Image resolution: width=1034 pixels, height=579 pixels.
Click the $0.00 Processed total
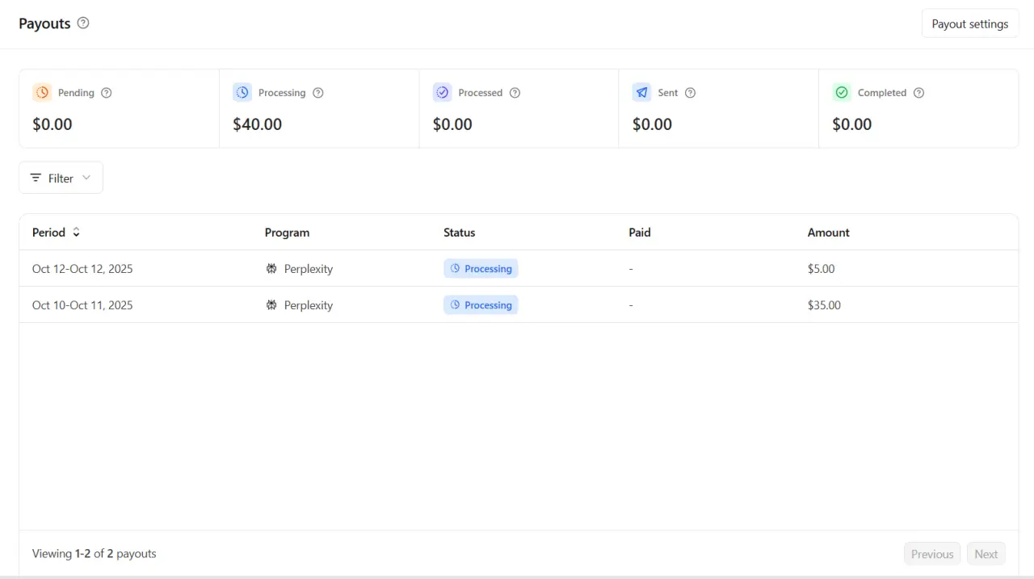[452, 124]
